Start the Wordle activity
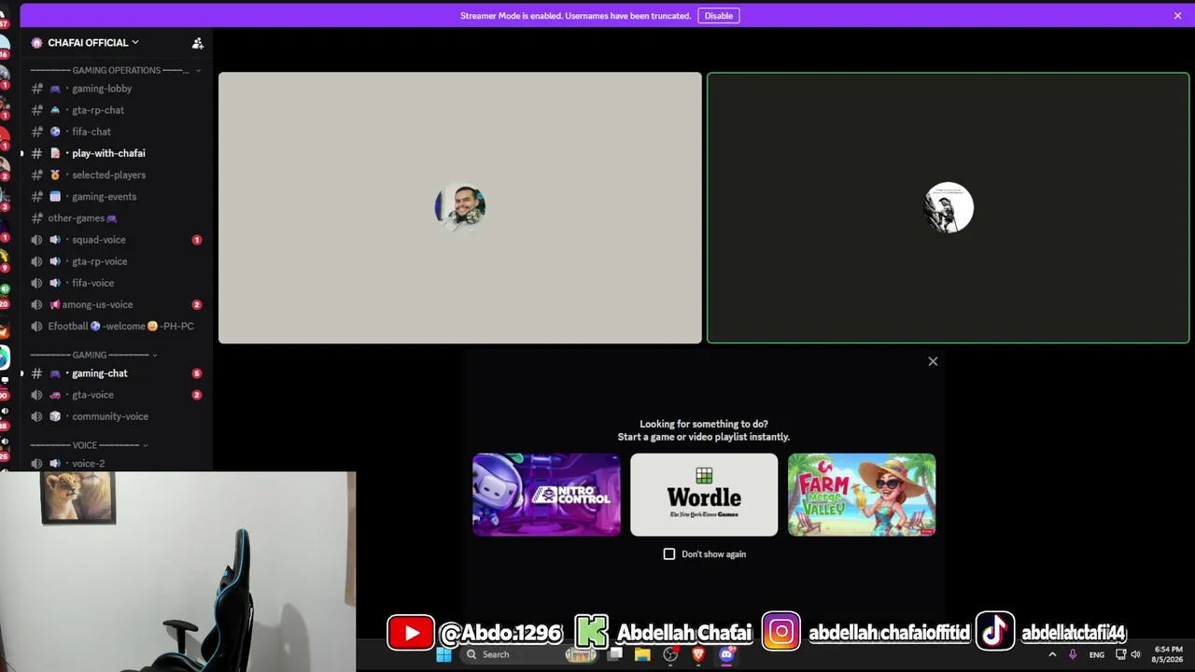The image size is (1195, 672). [x=704, y=495]
